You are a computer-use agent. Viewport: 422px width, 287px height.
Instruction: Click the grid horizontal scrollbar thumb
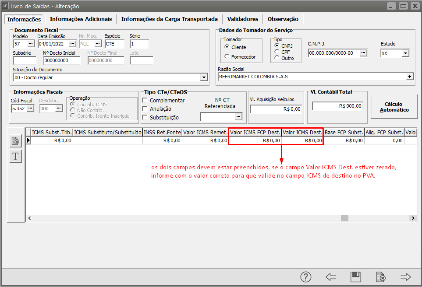pos(344,218)
